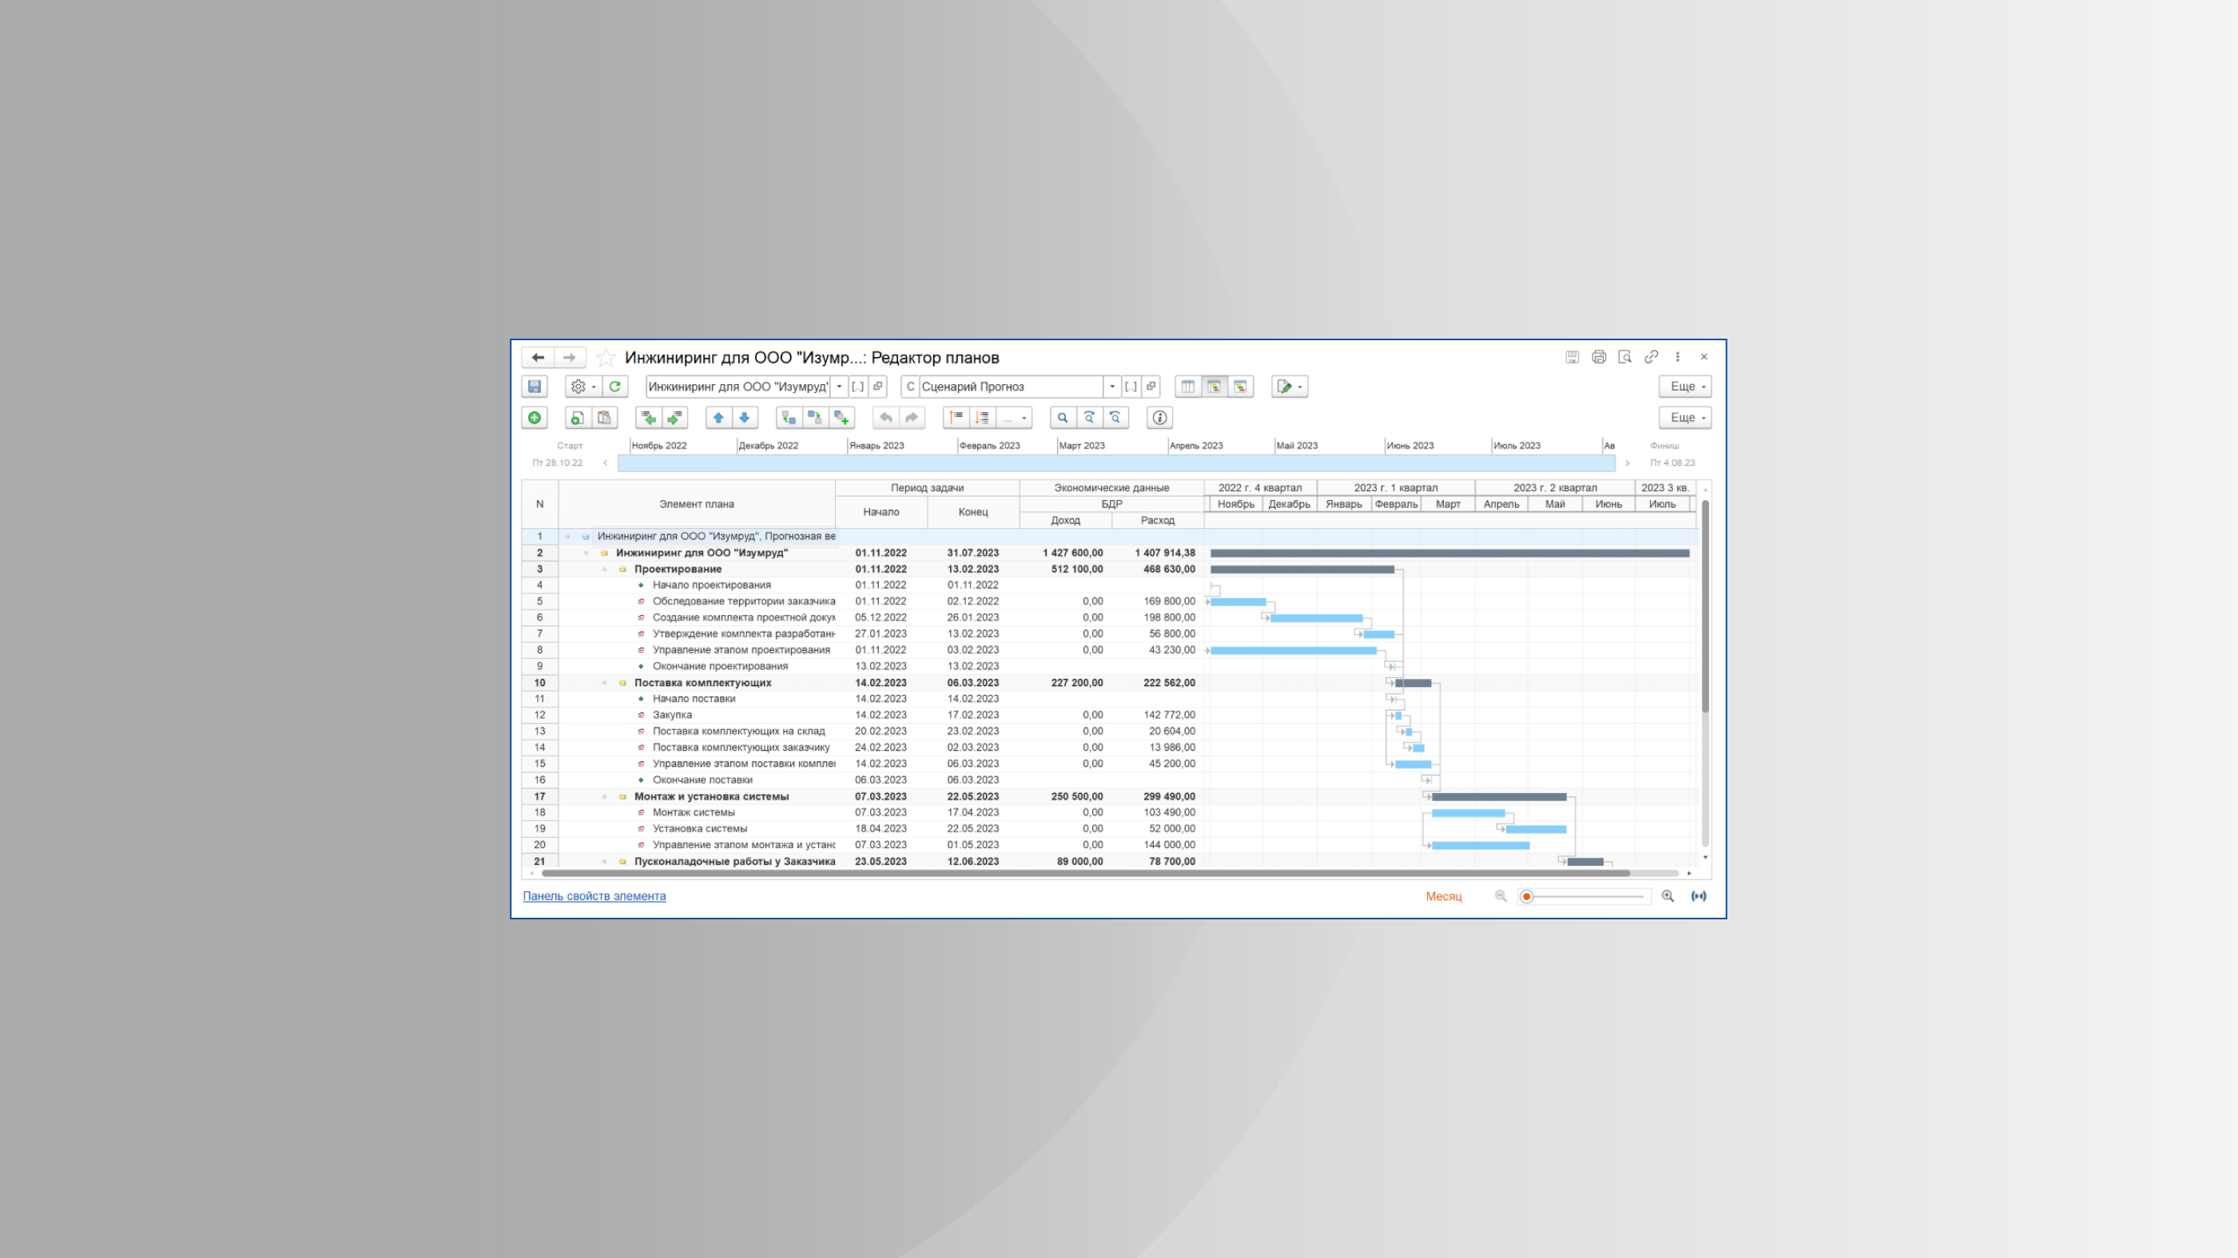Outdent task with green left arrow
Viewport: 2238px width, 1258px height.
[648, 418]
